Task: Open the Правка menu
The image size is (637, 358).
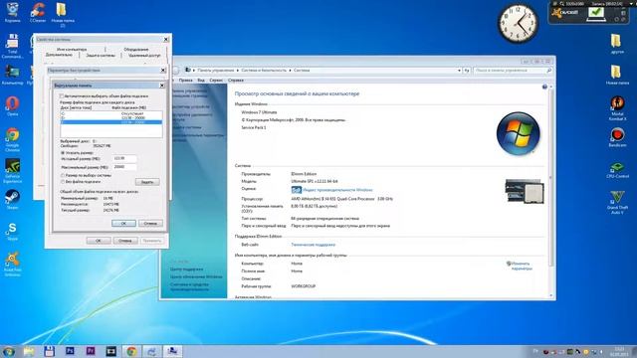Action: pos(186,81)
